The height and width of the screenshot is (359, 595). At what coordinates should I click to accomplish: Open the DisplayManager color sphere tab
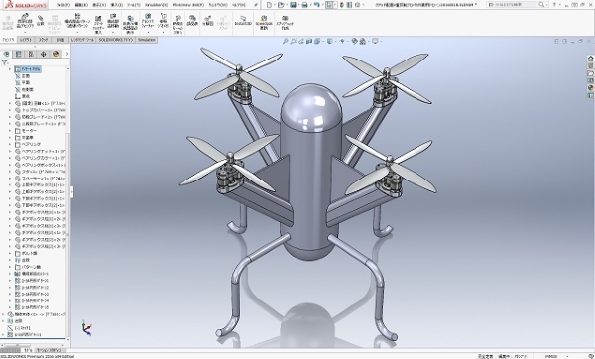pyautogui.click(x=56, y=54)
